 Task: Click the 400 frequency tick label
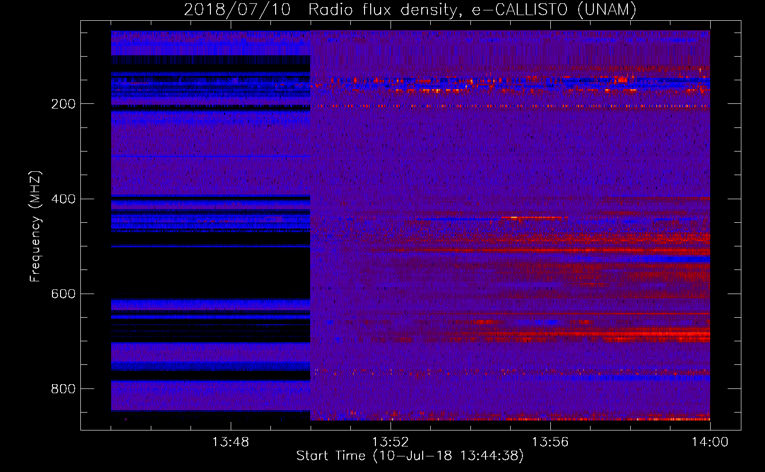[63, 199]
